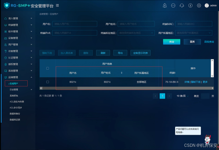Click the 查询 search button
219x150 pixels.
point(172,42)
